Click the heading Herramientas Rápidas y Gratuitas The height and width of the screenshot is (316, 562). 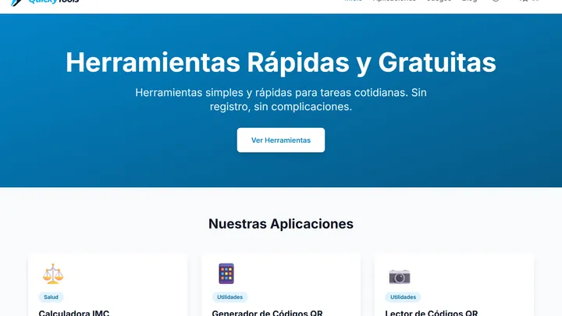[281, 62]
